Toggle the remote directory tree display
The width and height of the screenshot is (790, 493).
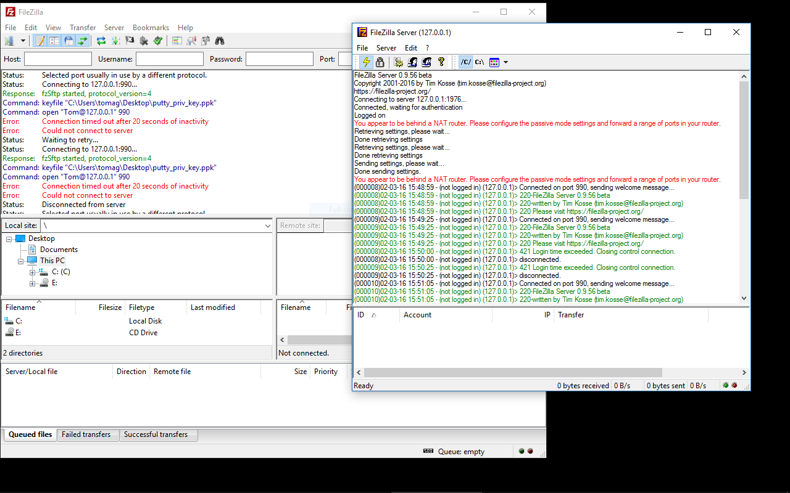69,41
